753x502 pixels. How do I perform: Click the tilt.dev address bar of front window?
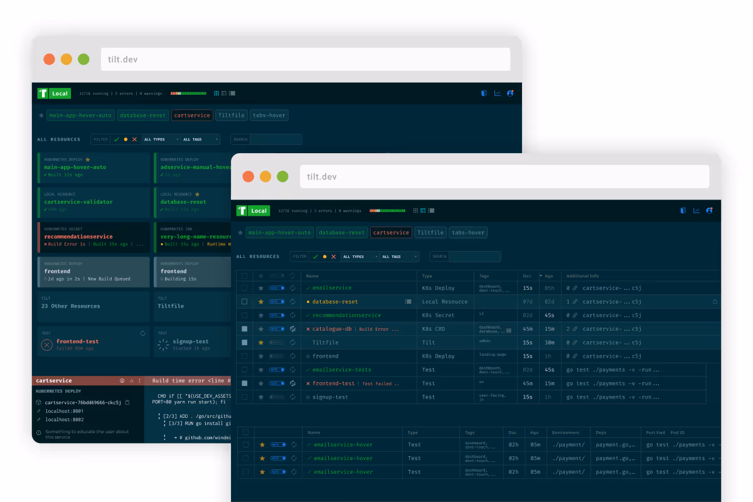tap(505, 177)
